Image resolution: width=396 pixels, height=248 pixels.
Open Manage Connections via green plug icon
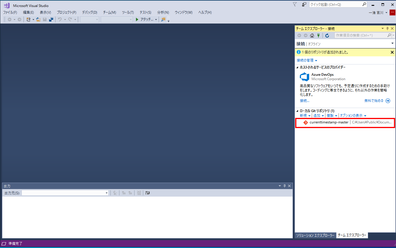pos(318,35)
